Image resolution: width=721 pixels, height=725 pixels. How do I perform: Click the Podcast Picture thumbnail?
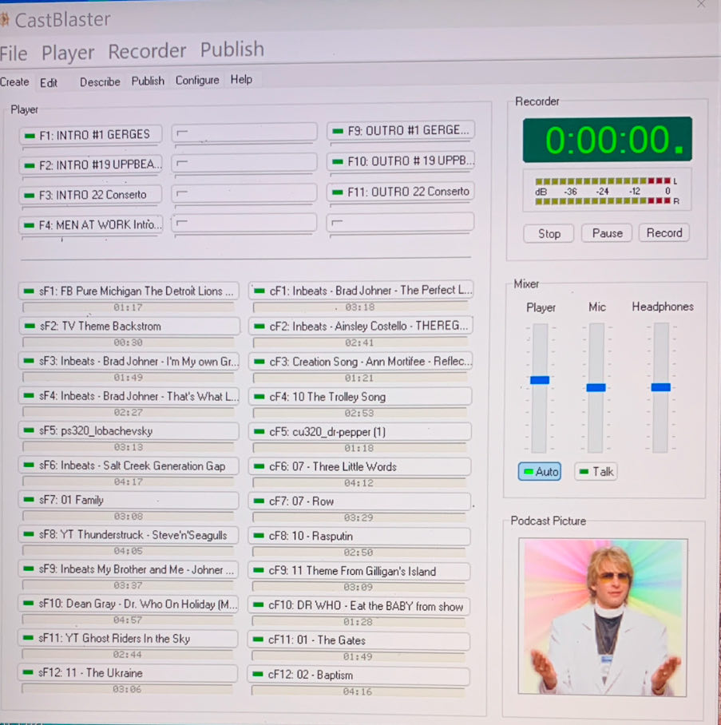pyautogui.click(x=603, y=617)
